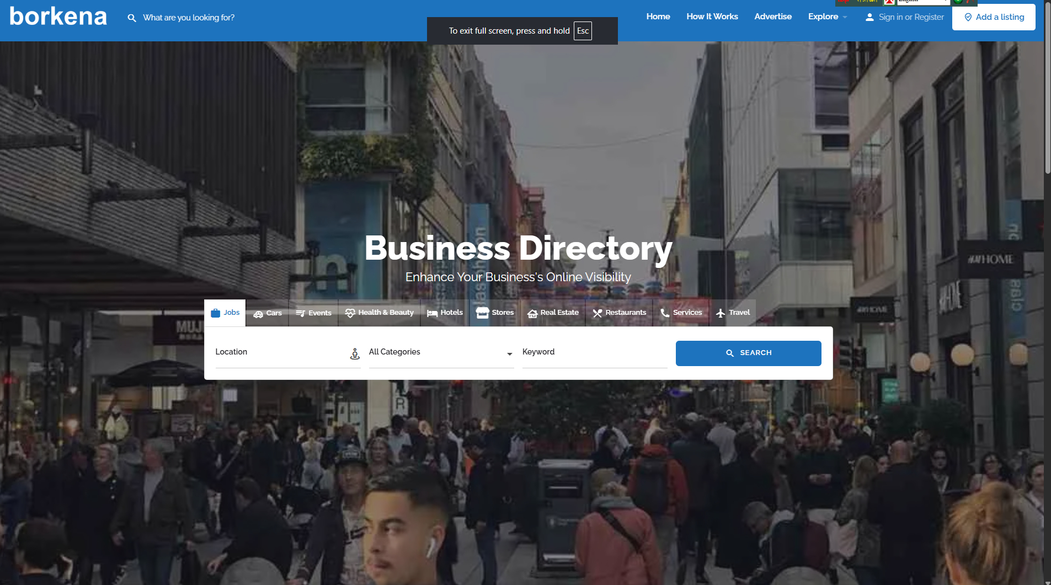
Task: Go to the Advertise menu item
Action: [773, 17]
